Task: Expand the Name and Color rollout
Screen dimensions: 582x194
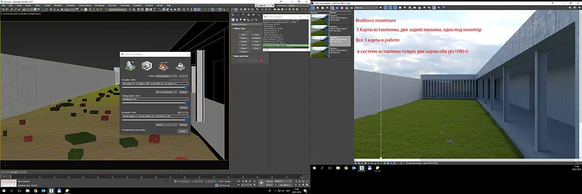Action: [241, 56]
